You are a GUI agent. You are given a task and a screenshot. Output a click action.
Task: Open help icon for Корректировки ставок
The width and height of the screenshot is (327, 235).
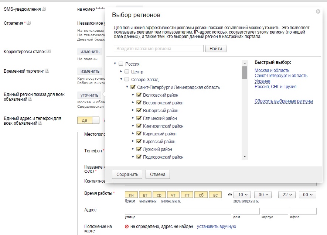pyautogui.click(x=49, y=51)
